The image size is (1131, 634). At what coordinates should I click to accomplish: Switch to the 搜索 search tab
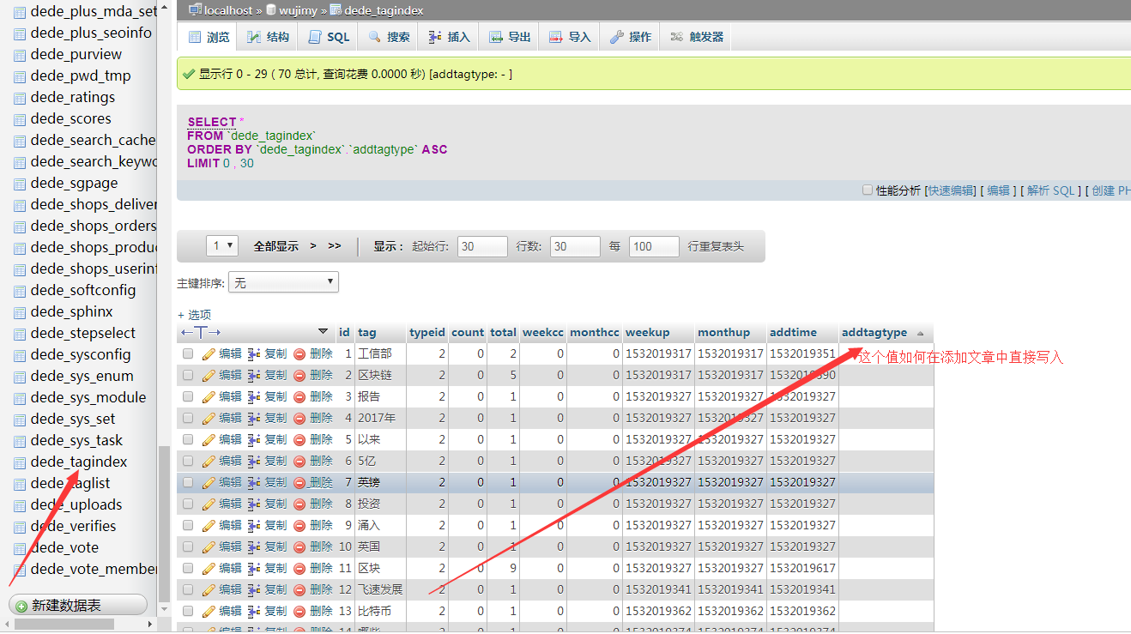tap(389, 37)
